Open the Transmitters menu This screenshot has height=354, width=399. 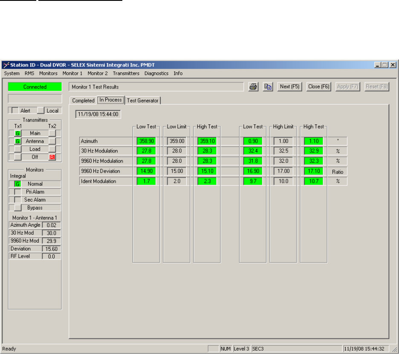[126, 73]
